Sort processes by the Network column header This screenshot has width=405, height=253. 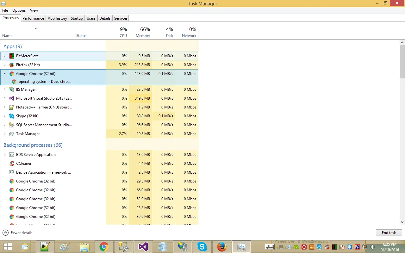click(x=187, y=32)
